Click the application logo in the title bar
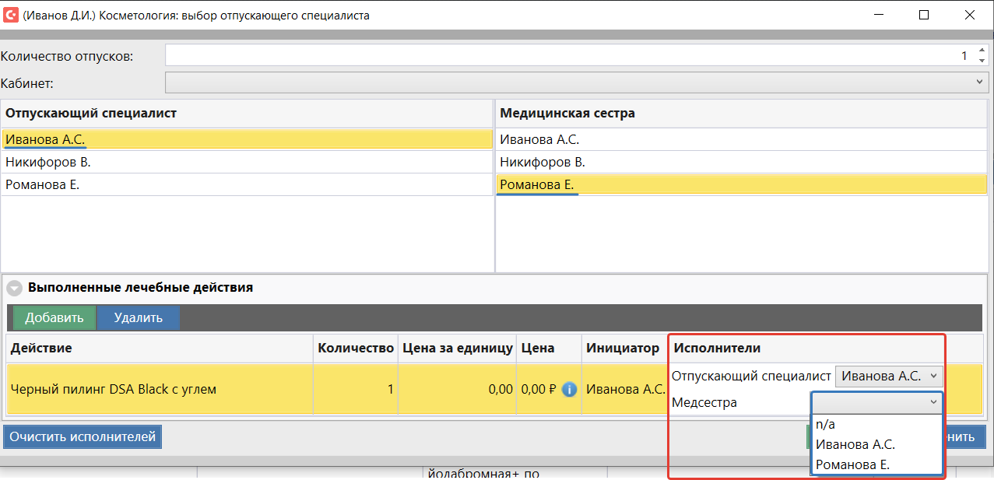The height and width of the screenshot is (480, 994). 11,15
